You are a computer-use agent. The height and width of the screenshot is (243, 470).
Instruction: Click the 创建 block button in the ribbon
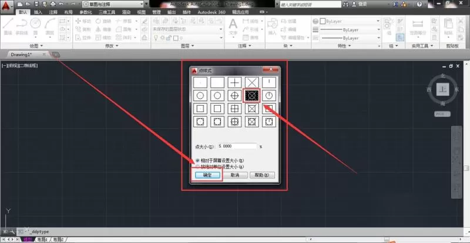[289, 21]
